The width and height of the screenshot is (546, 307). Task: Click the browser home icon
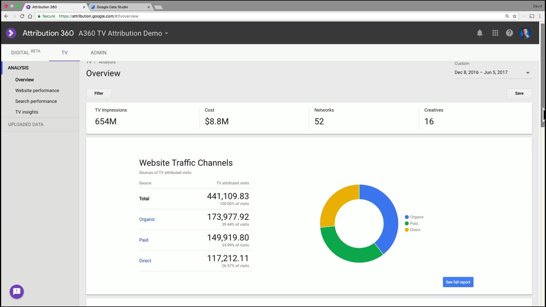tap(30, 16)
